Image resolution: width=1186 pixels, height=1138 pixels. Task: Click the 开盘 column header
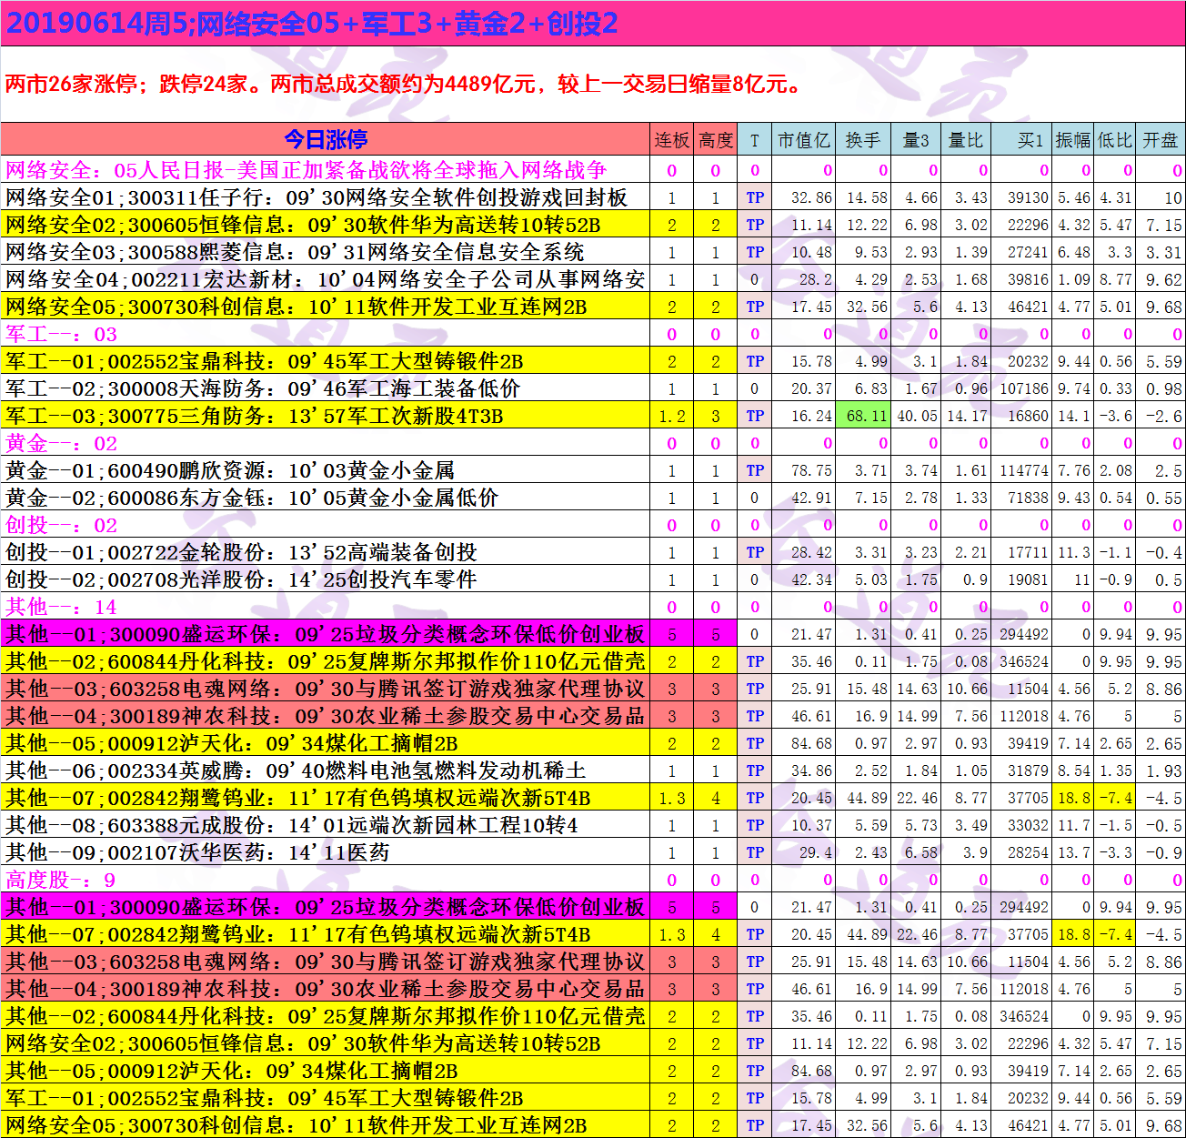1161,139
